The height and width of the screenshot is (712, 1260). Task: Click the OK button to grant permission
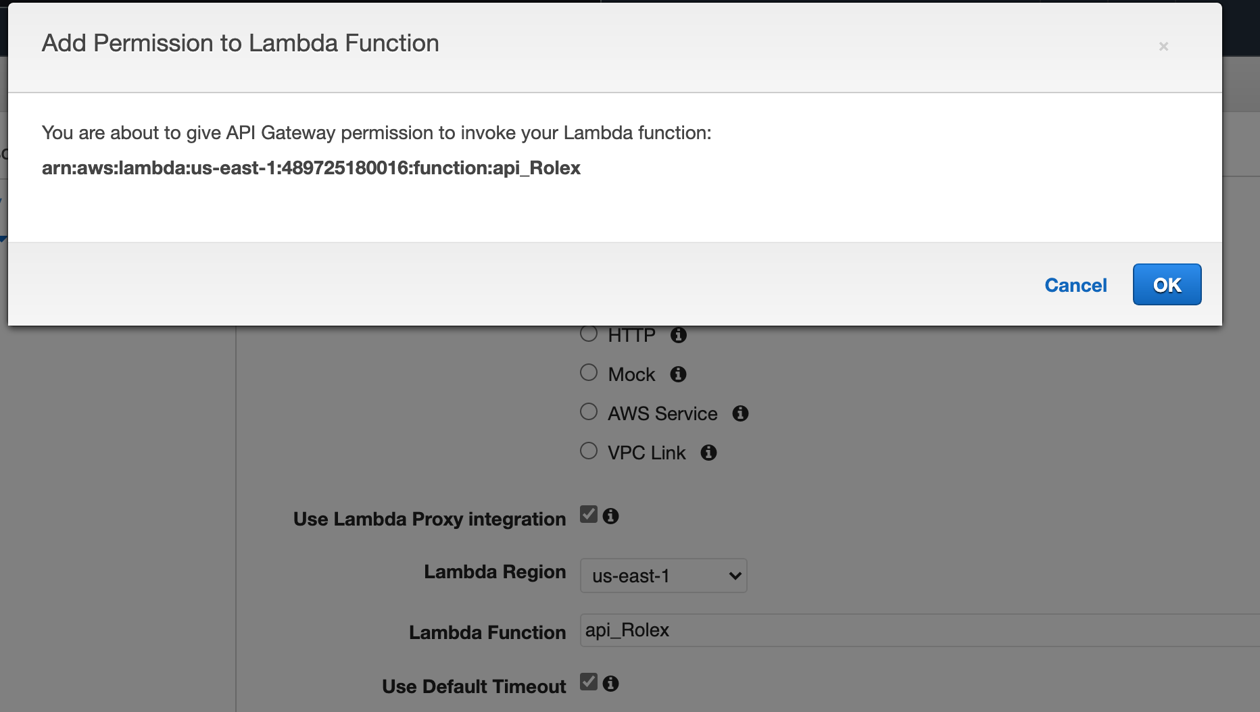[1167, 284]
